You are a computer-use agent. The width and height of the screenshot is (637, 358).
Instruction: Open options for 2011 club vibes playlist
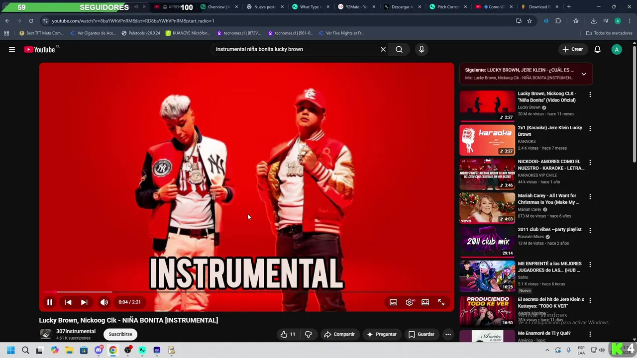click(590, 231)
